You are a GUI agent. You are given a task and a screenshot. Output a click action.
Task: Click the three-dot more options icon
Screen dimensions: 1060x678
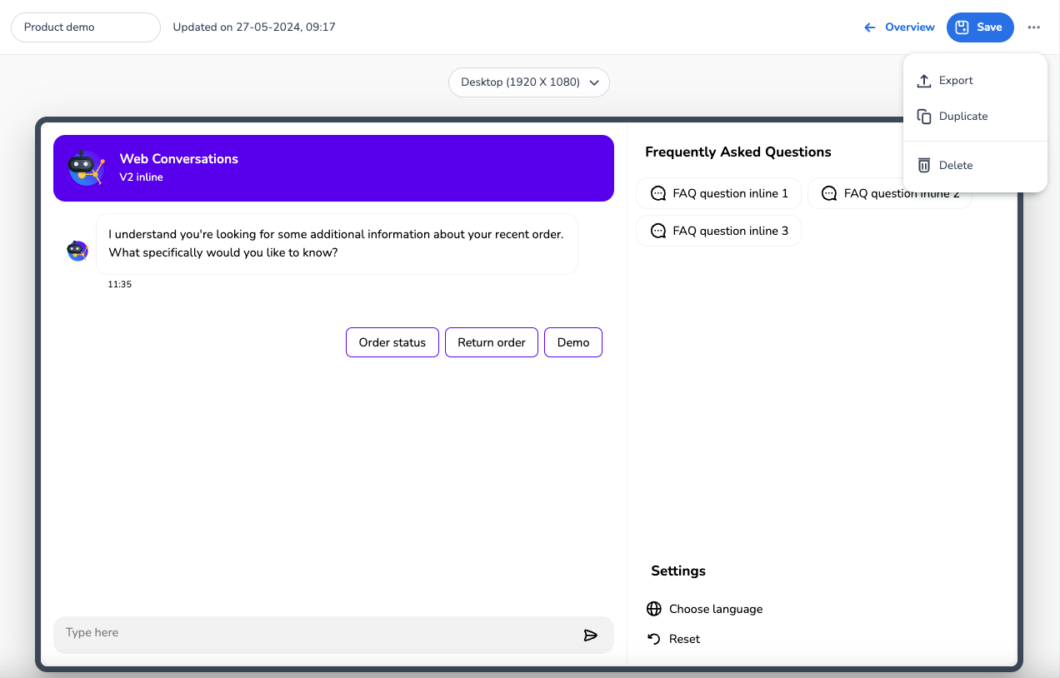(1033, 27)
